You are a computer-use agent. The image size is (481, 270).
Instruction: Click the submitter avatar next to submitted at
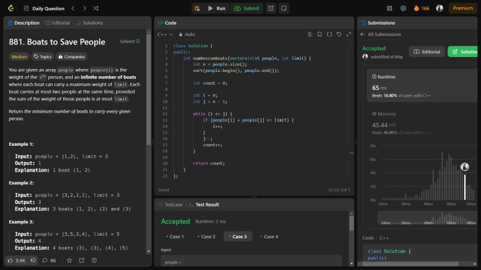(x=365, y=56)
